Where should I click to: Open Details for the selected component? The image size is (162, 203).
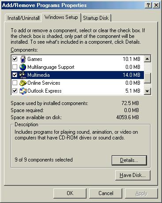click(x=129, y=160)
